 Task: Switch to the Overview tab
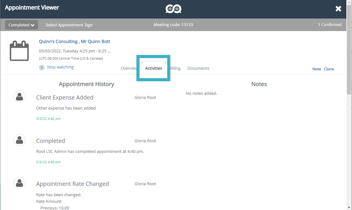click(x=128, y=68)
